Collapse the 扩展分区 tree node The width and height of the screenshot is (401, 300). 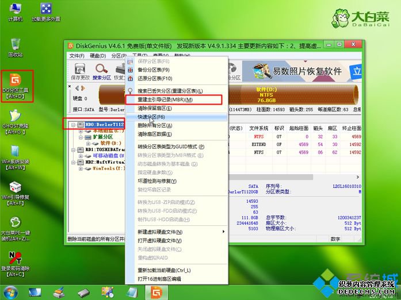[x=81, y=137]
